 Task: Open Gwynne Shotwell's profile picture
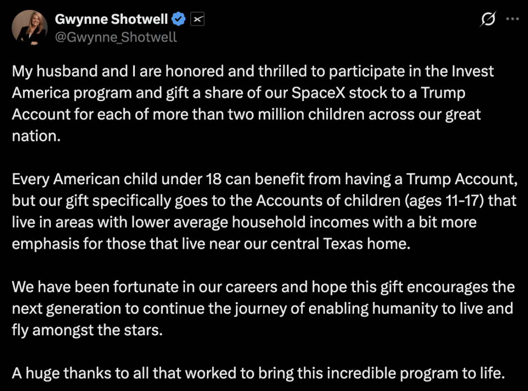click(30, 27)
